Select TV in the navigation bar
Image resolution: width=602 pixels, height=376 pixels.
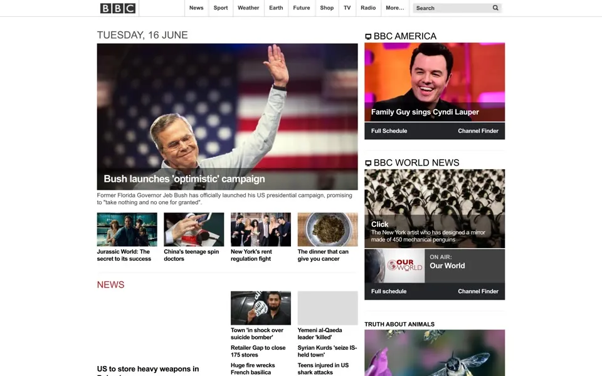pyautogui.click(x=347, y=8)
